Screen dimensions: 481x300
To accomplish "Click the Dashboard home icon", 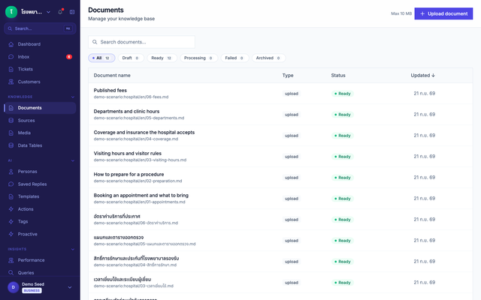I will [x=11, y=44].
